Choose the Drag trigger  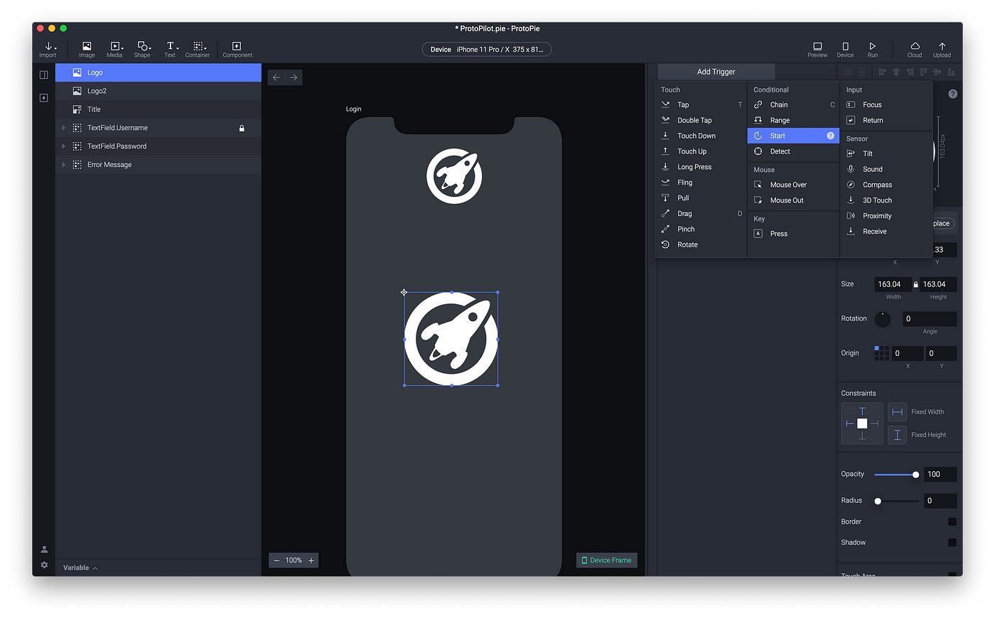[x=701, y=214]
